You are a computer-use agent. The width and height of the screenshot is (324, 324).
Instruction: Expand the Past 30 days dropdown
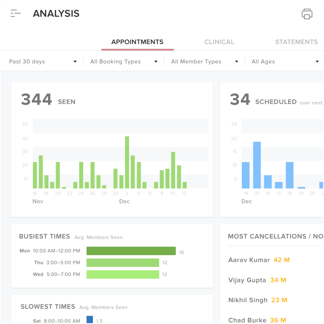tap(43, 61)
